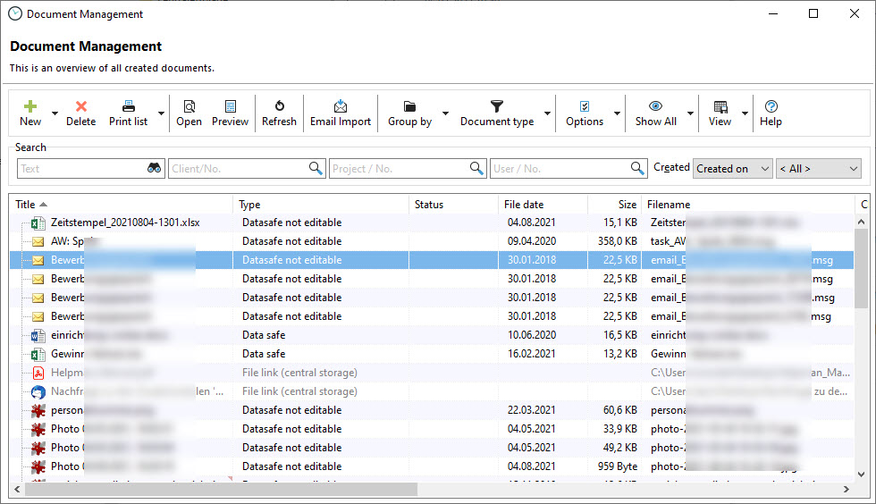The height and width of the screenshot is (504, 876).
Task: Click the file date 22.03.2021
Action: (531, 410)
